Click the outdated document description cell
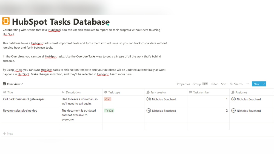The height and width of the screenshot is (154, 274). point(81,115)
